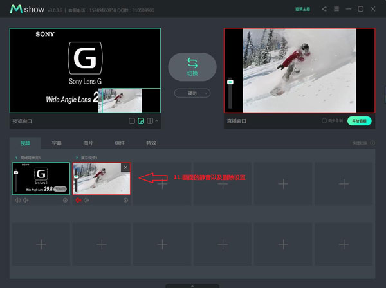Switch to the 图片 tab
The height and width of the screenshot is (288, 386).
88,143
